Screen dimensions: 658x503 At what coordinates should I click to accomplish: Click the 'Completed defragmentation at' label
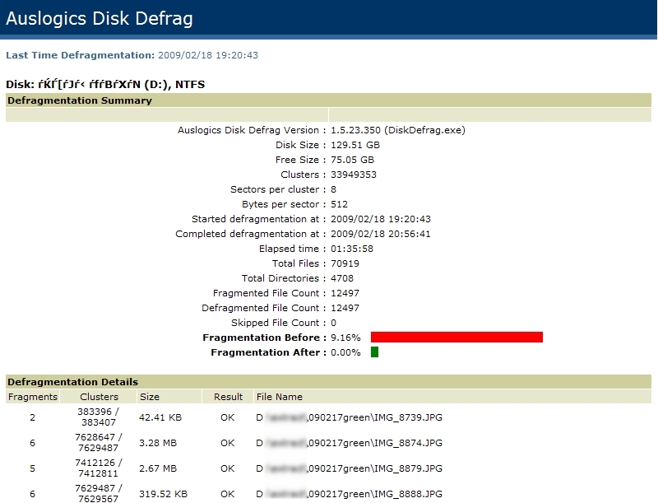click(251, 234)
